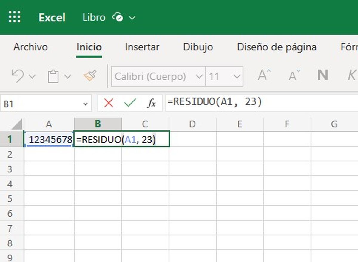Screen dimensions: 358x262
Task: Click the Deshacer (undo) icon
Action: [x=18, y=75]
